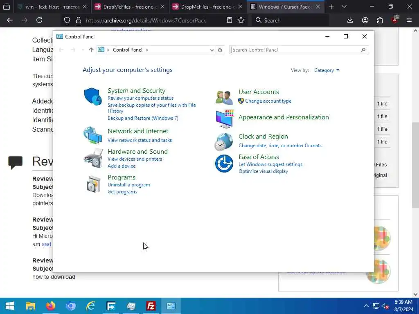Open the Hardware and Sound printer icon
Screen dimensions: 419x314
(93, 158)
